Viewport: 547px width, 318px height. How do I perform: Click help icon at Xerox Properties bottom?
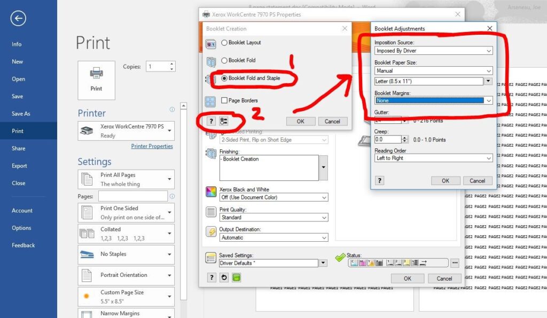coord(212,277)
